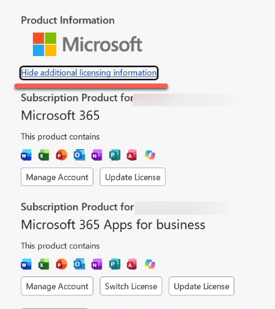
Task: Click PowerPoint icon under Apps for business
Action: [x=62, y=264]
